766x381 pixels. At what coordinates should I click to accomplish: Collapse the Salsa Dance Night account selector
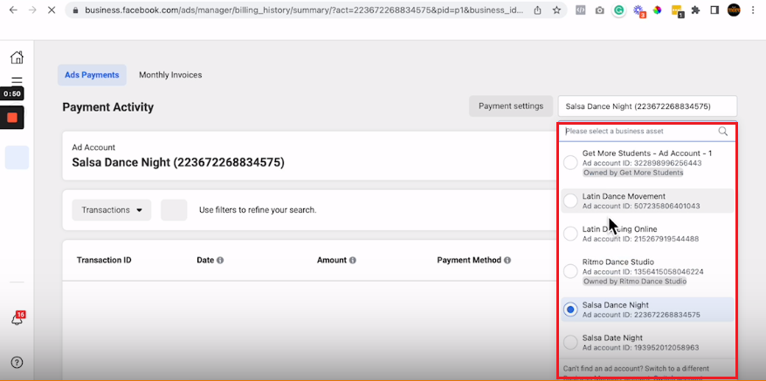(x=647, y=105)
